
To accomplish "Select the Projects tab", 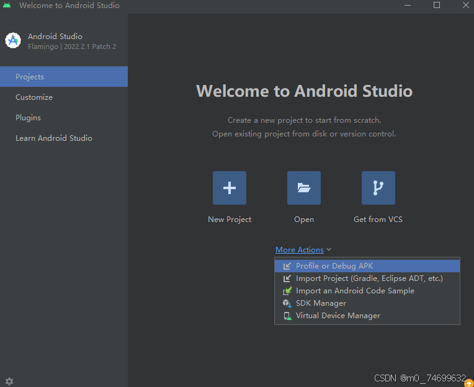I will [x=64, y=77].
